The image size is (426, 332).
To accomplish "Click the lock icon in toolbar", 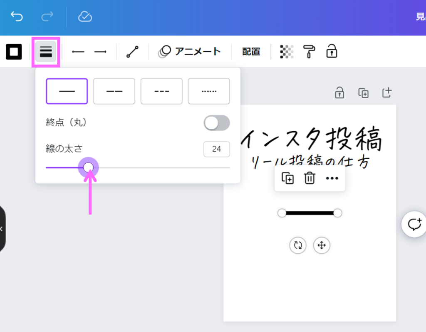I will coord(332,51).
